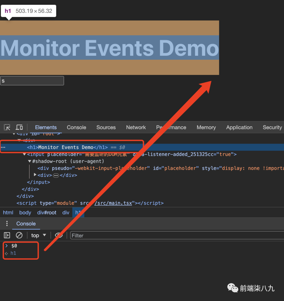
Task: Click div in the breadcrumb bar
Action: pos(66,212)
